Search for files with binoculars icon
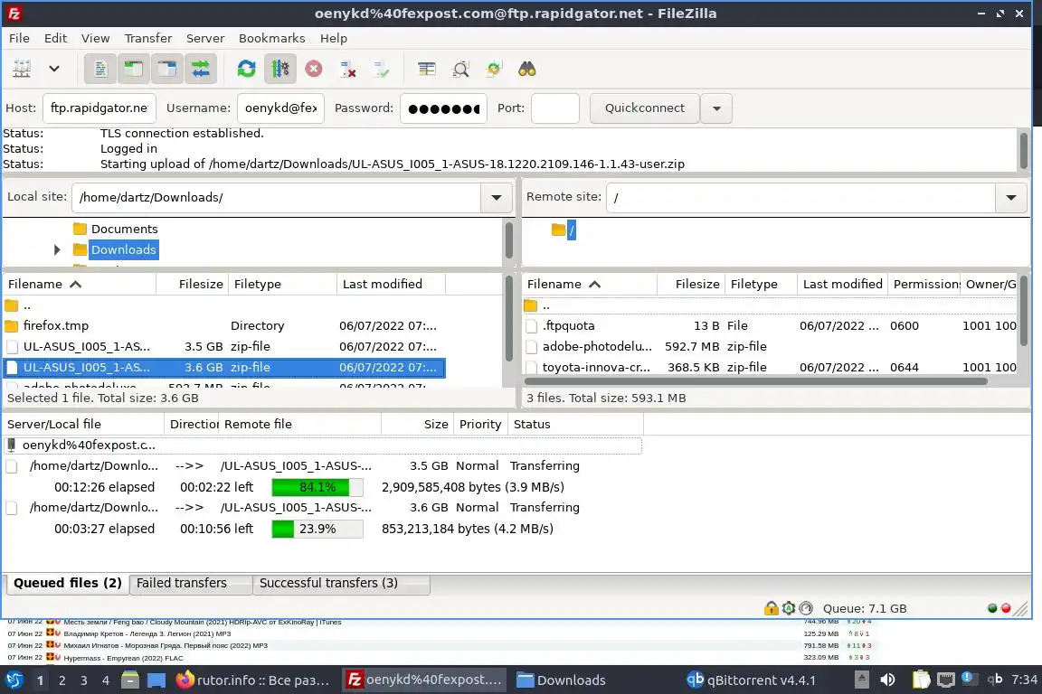This screenshot has height=694, width=1042. [x=527, y=69]
